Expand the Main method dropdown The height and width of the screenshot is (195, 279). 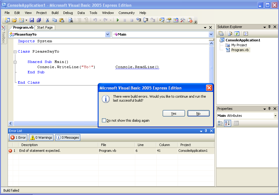[211, 34]
